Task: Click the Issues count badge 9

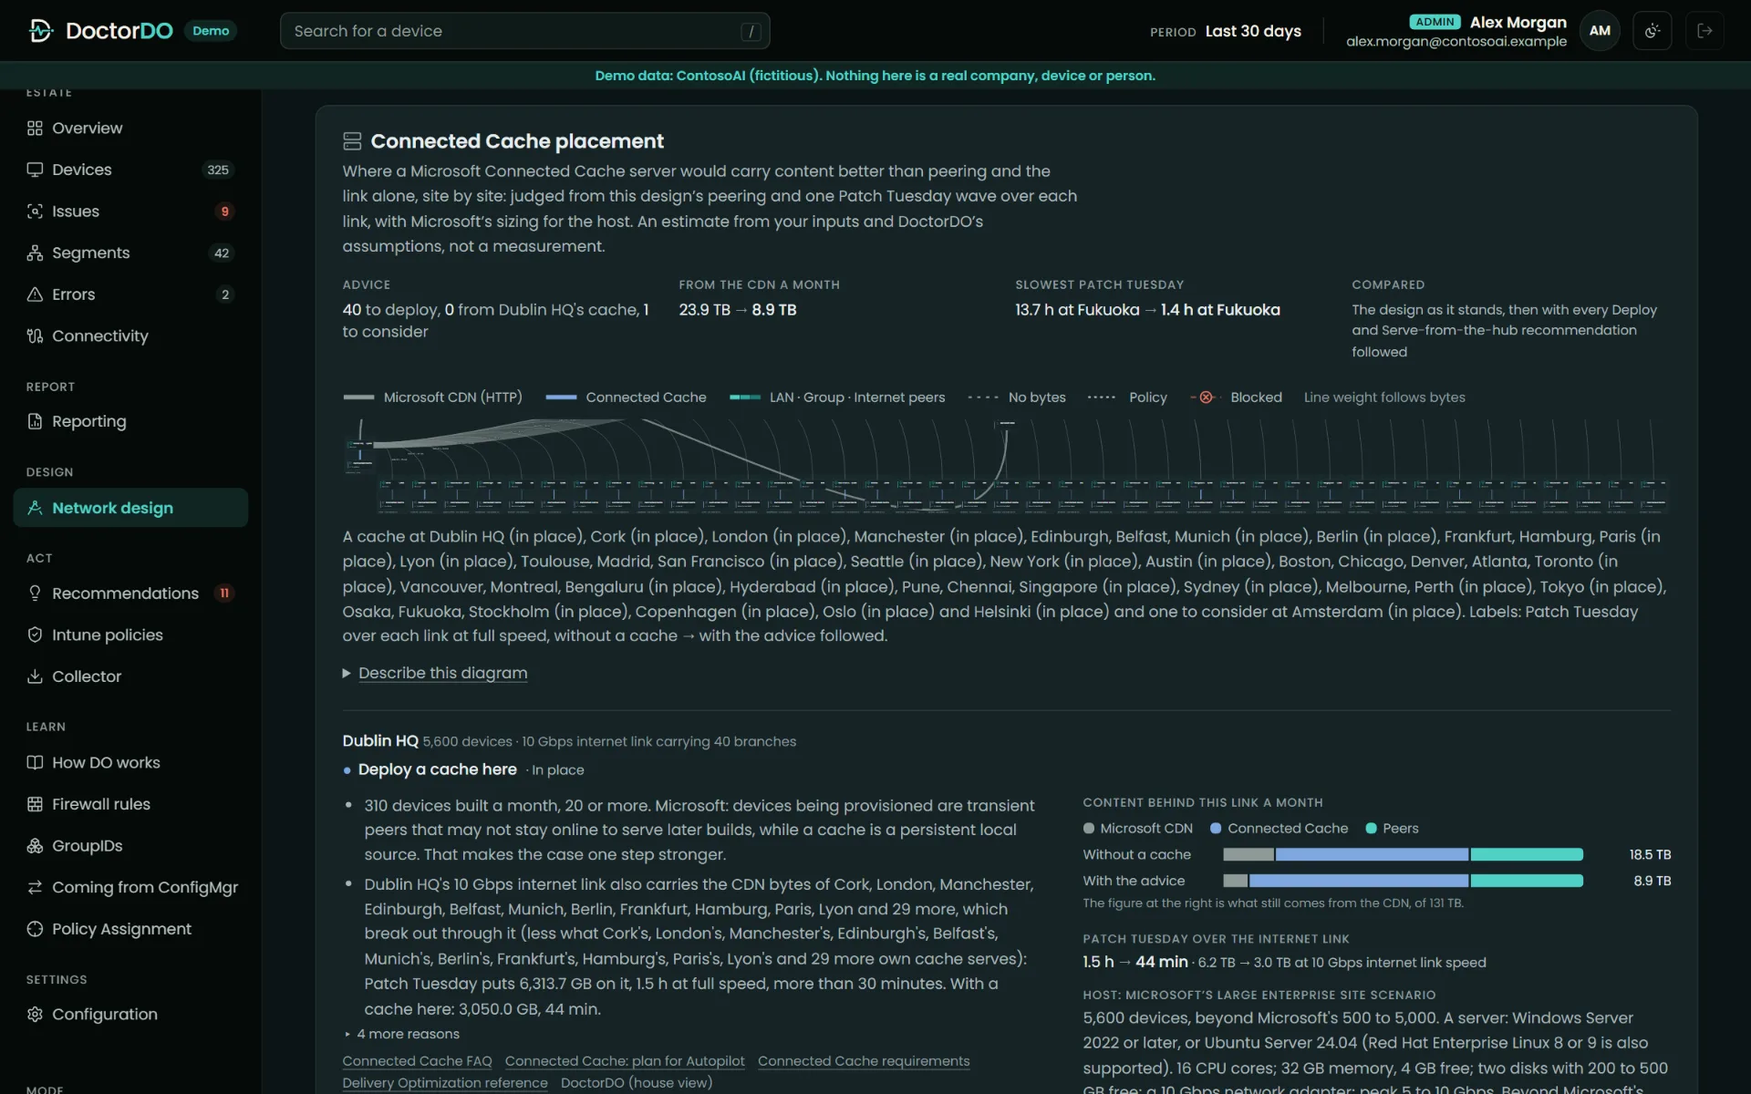Action: coord(224,212)
